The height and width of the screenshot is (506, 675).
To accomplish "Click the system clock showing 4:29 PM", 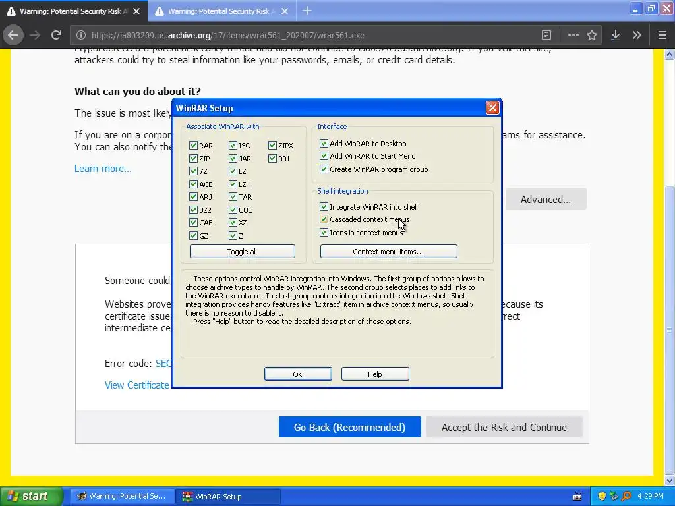I will 651,496.
